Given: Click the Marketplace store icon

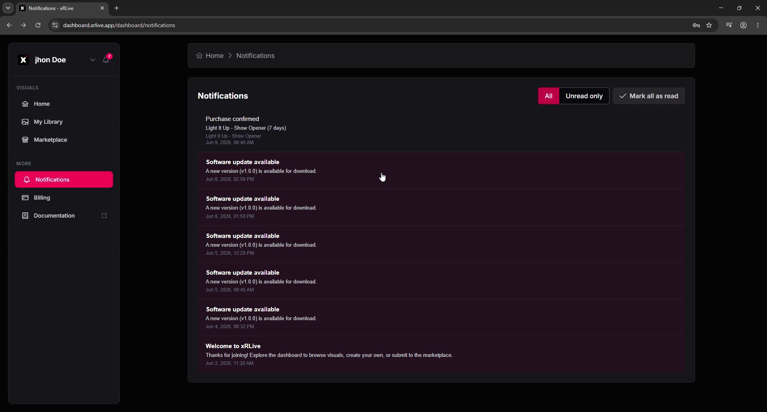Looking at the screenshot, I should point(25,140).
